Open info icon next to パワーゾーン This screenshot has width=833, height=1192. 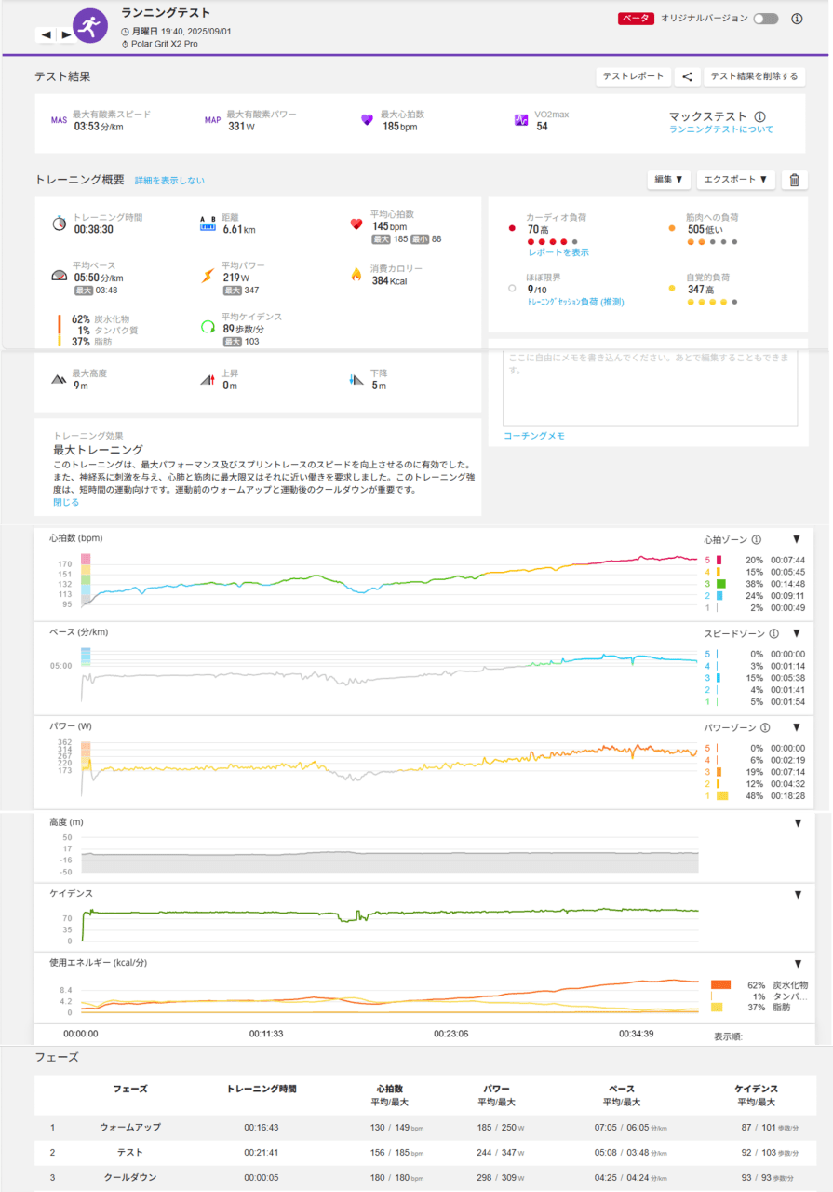[763, 727]
